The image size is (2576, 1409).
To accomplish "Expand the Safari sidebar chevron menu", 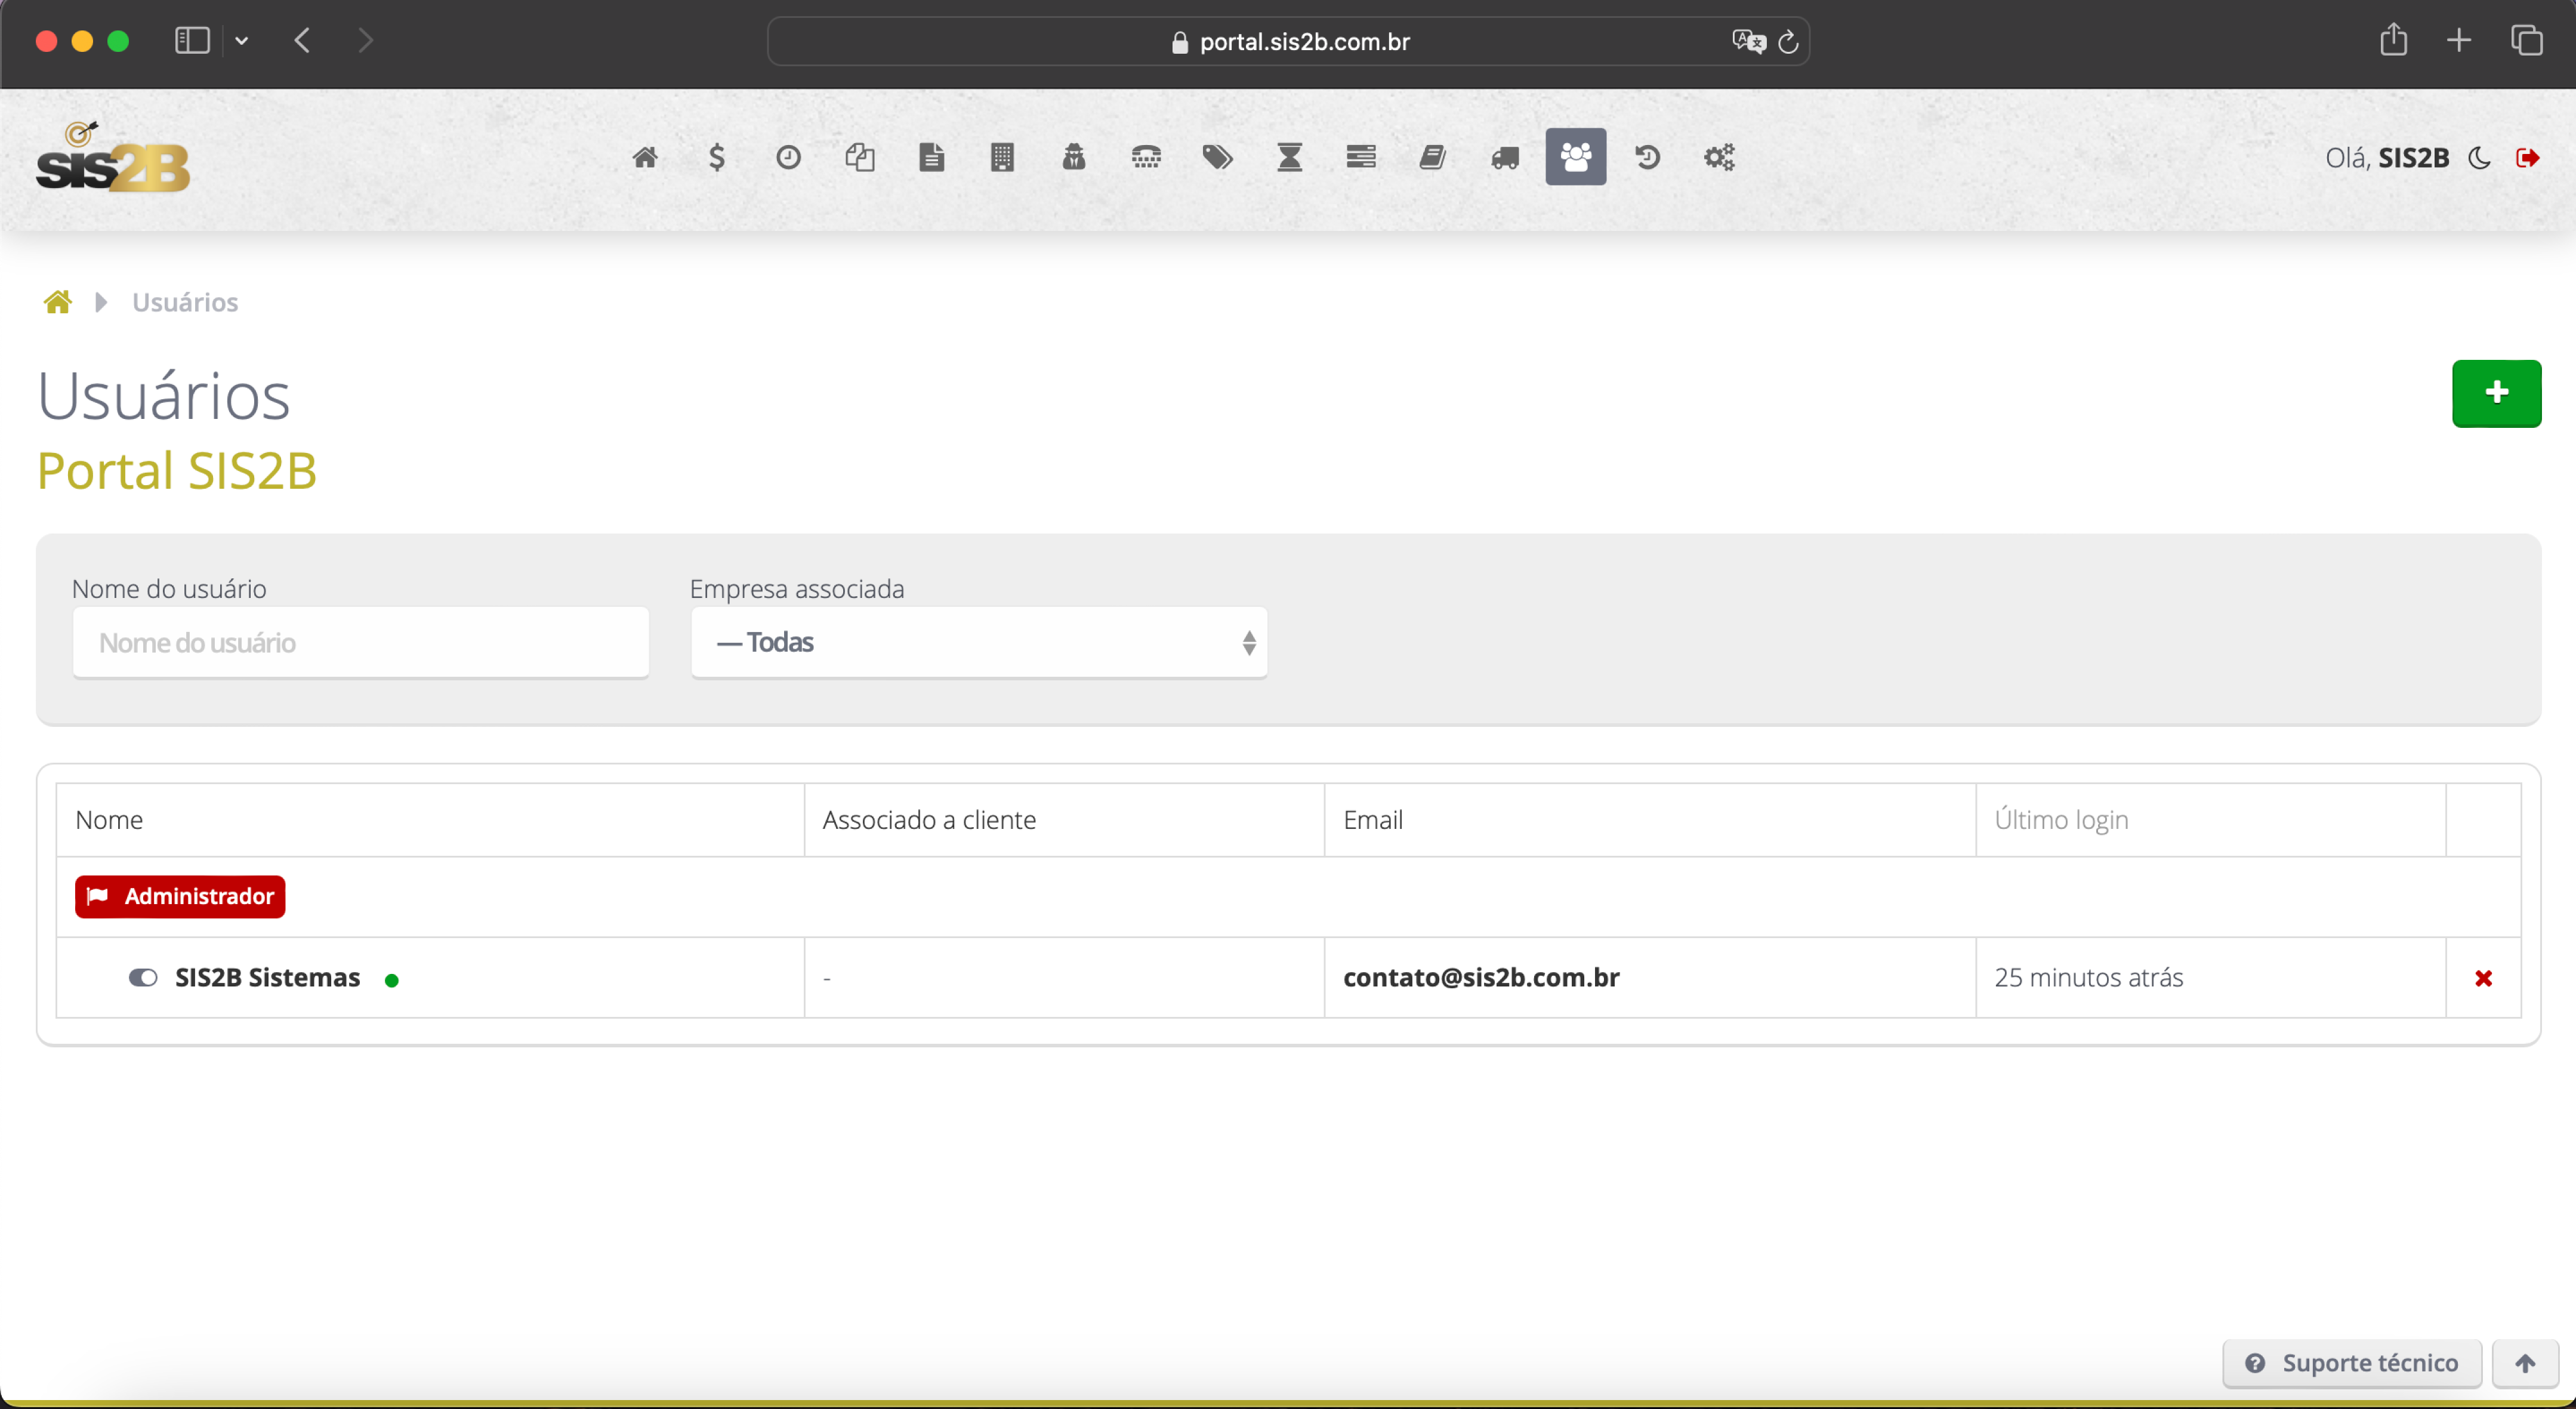I will (x=241, y=41).
